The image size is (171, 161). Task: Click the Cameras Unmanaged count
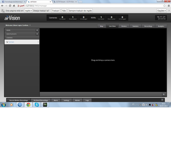coord(84,18)
